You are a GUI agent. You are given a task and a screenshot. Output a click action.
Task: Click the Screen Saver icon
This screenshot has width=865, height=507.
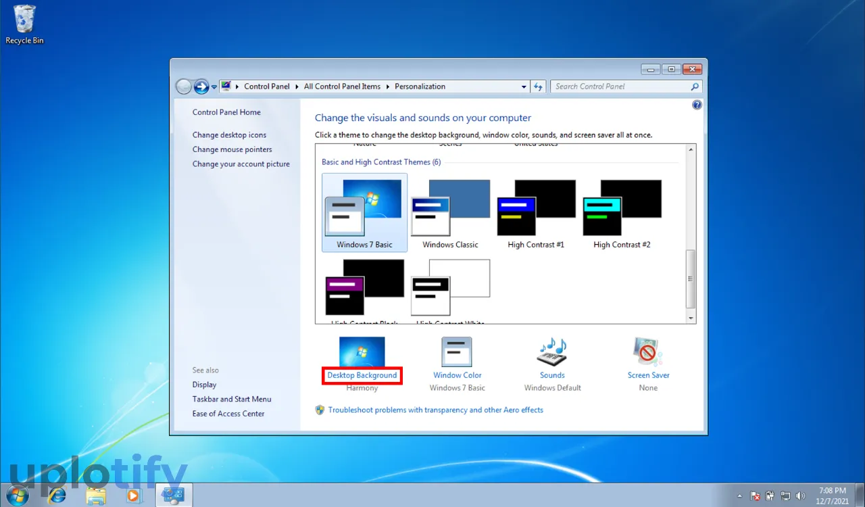[648, 352]
